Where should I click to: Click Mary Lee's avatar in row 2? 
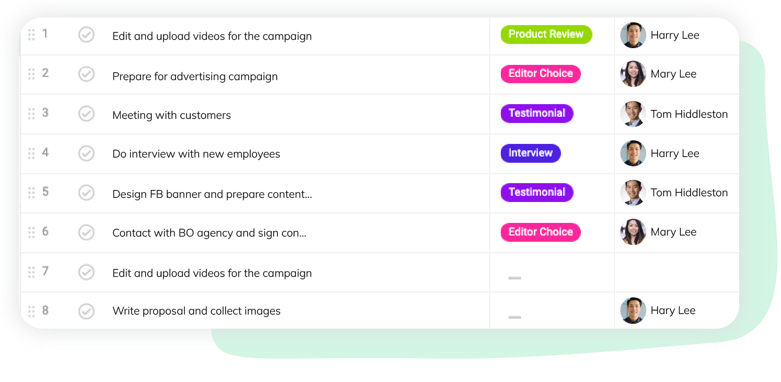(x=633, y=74)
